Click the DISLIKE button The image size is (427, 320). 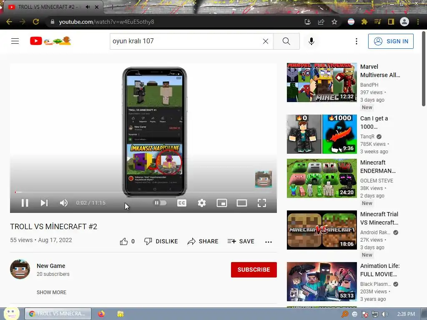tap(161, 241)
